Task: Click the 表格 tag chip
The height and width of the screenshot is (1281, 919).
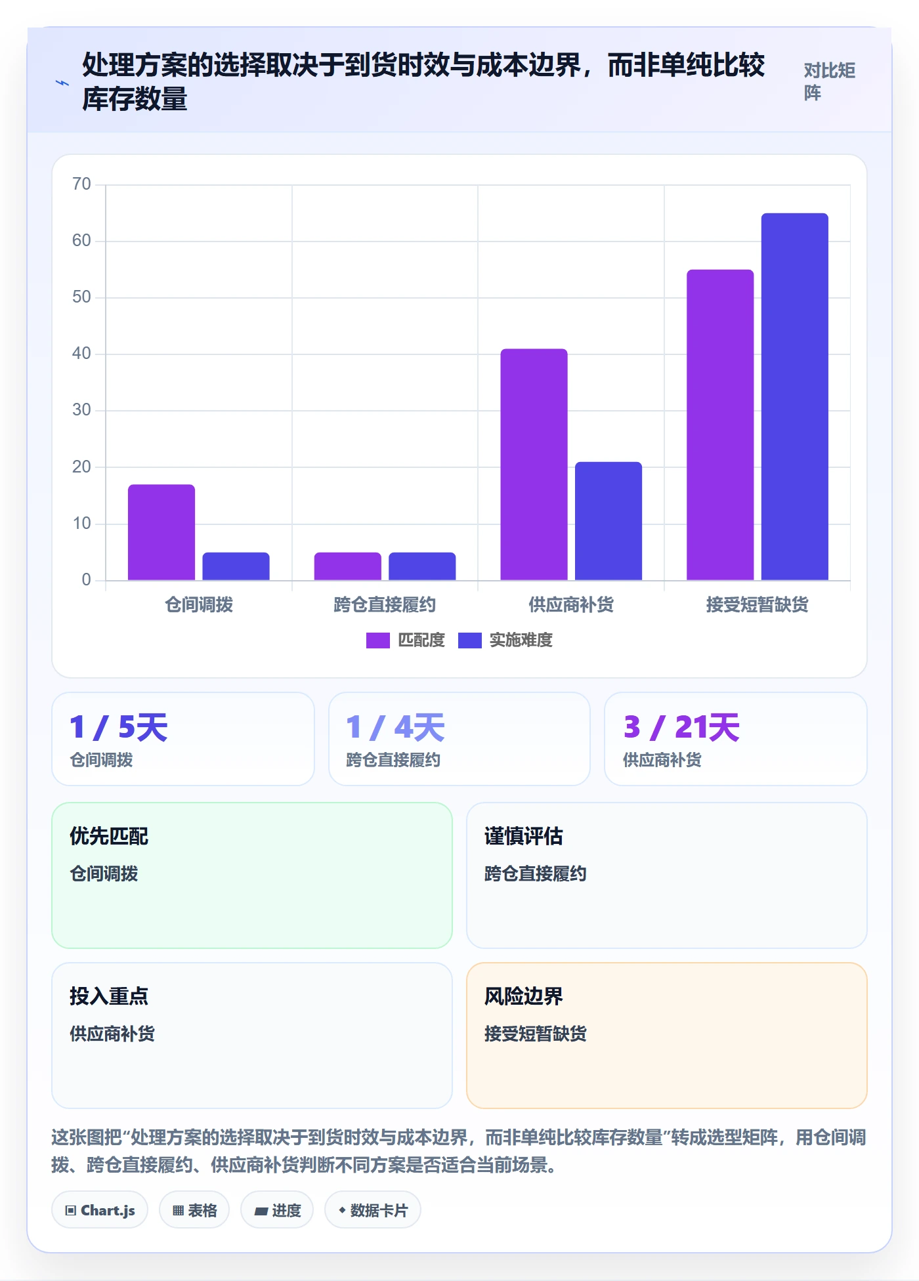Action: point(194,1209)
